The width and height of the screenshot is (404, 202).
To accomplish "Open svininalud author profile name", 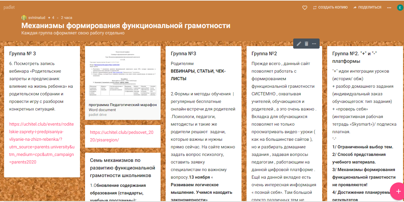I will click(x=37, y=18).
